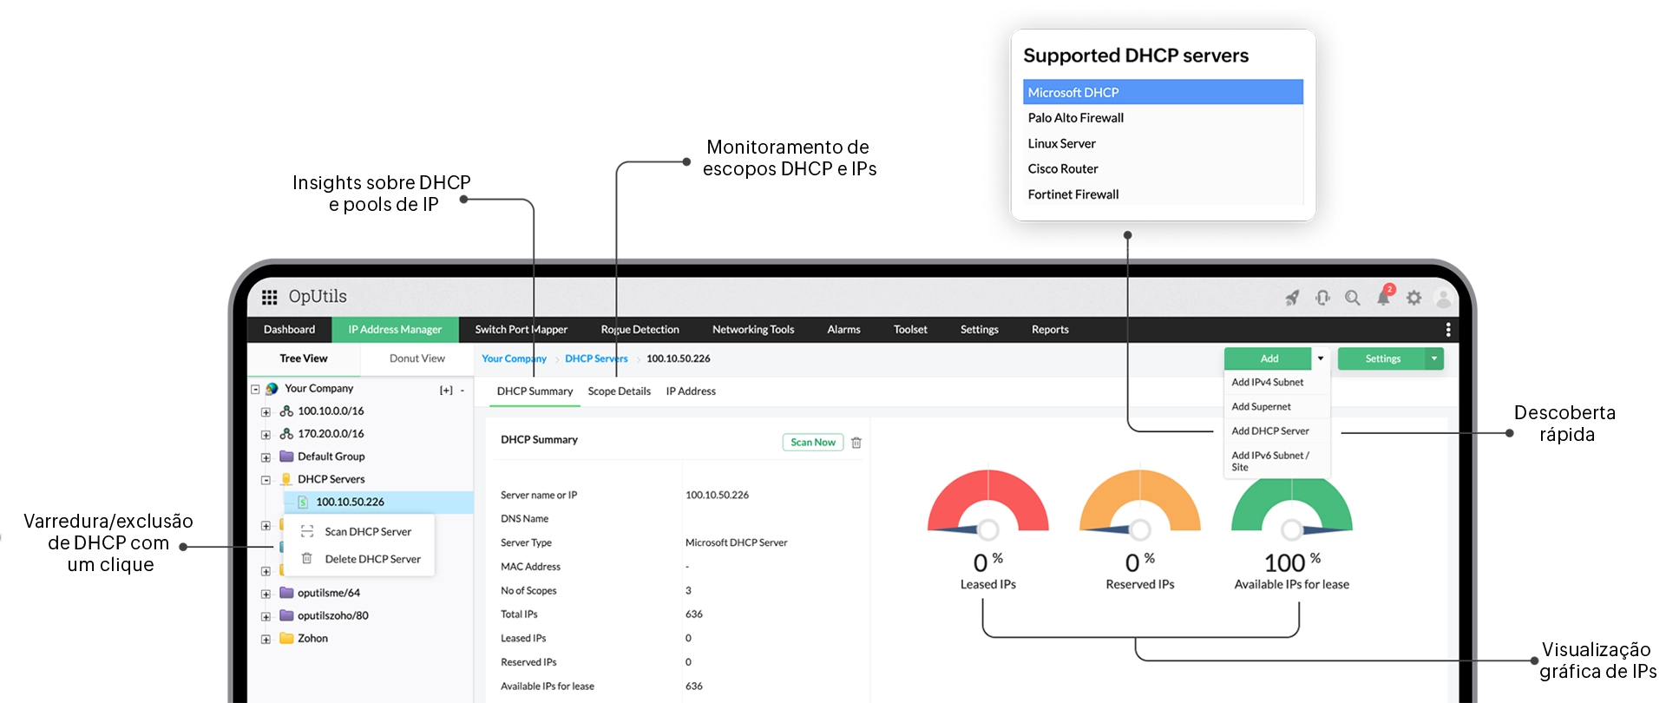This screenshot has height=703, width=1666.
Task: Select the IP Address Manager menu
Action: [x=395, y=330]
